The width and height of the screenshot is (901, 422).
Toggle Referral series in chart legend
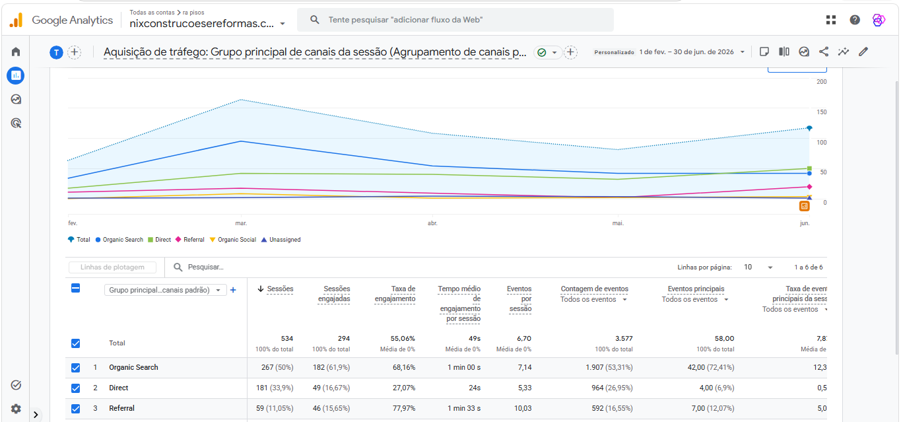pos(190,240)
